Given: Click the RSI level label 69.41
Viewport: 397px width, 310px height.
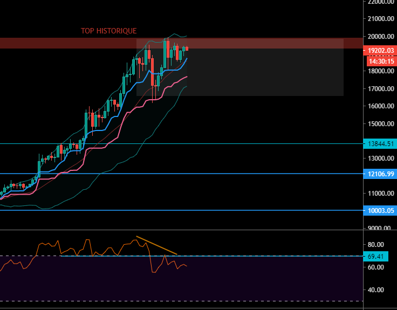Looking at the screenshot, I should point(376,256).
